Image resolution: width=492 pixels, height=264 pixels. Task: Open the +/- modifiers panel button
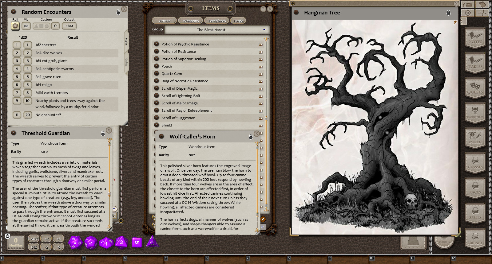click(482, 13)
